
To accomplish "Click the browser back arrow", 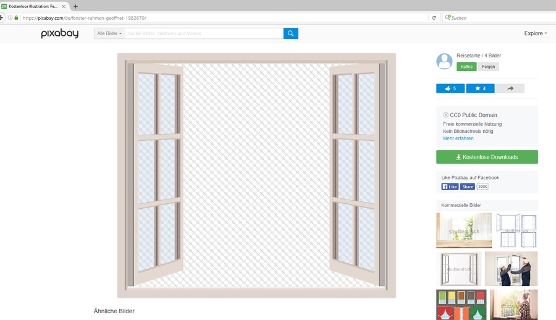I will coord(1,18).
